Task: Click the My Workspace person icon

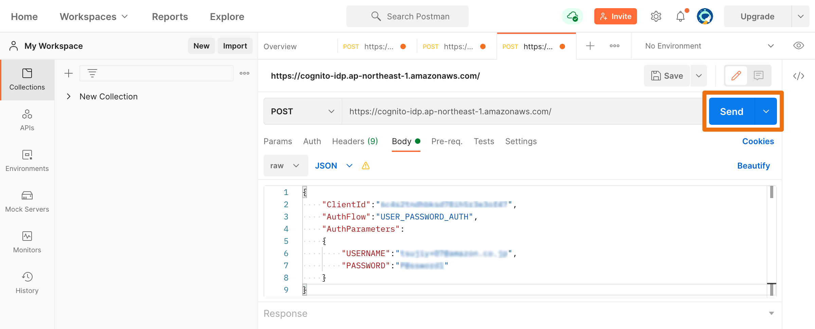Action: point(14,46)
